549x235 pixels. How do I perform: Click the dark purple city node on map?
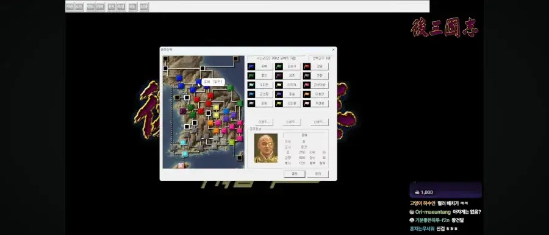pos(183,111)
